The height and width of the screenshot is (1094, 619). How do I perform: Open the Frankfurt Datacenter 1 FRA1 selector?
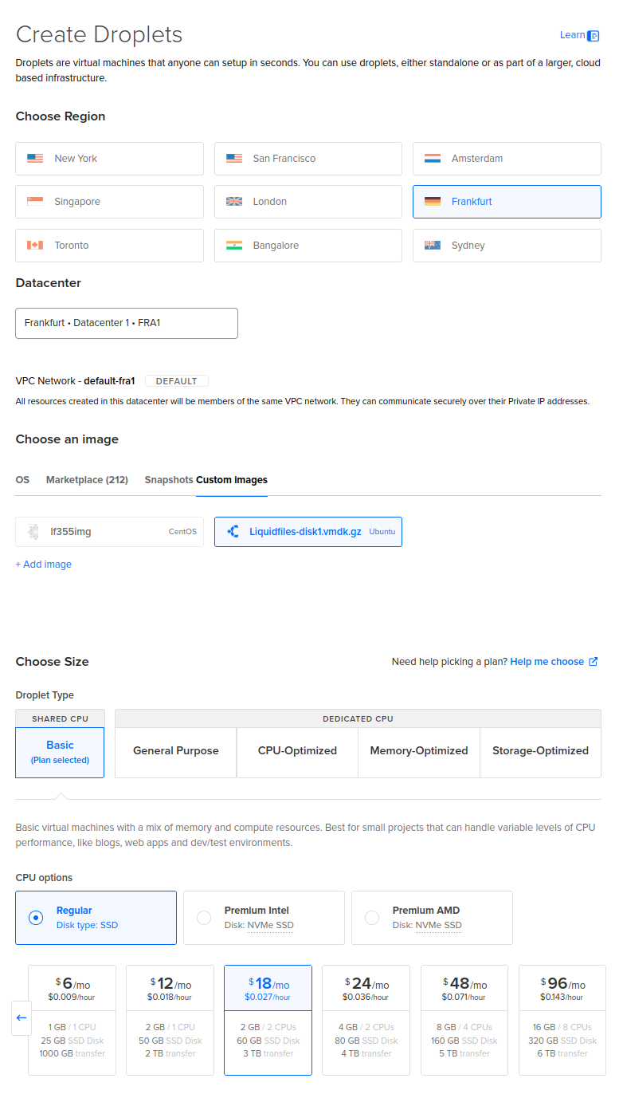[126, 323]
